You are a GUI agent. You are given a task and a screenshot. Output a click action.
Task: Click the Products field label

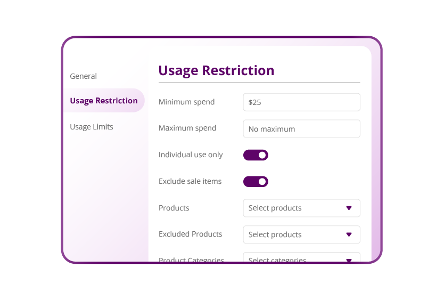174,208
